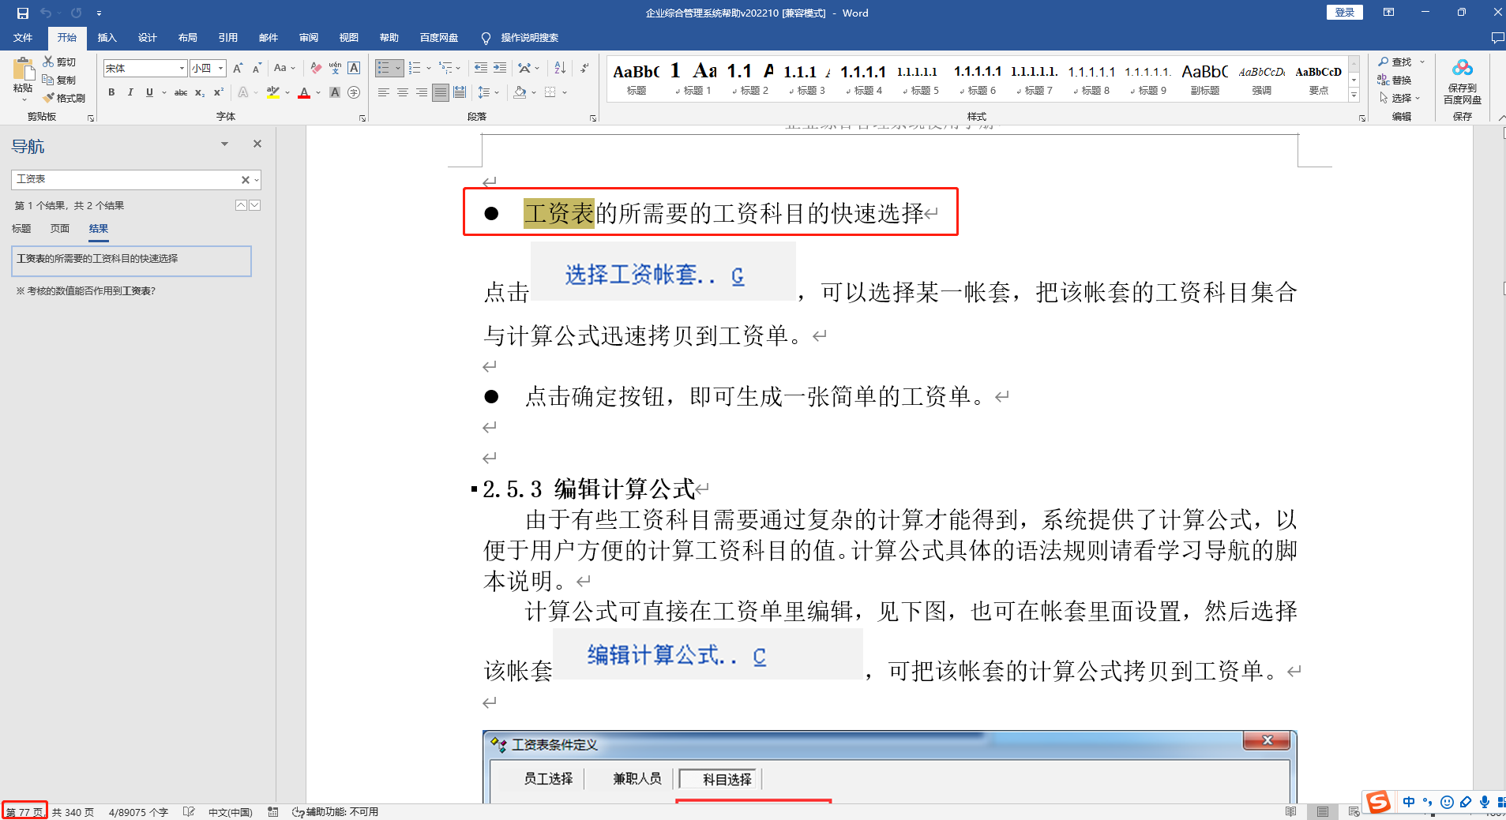Click the navigation search input field
The height and width of the screenshot is (820, 1506).
coord(126,180)
